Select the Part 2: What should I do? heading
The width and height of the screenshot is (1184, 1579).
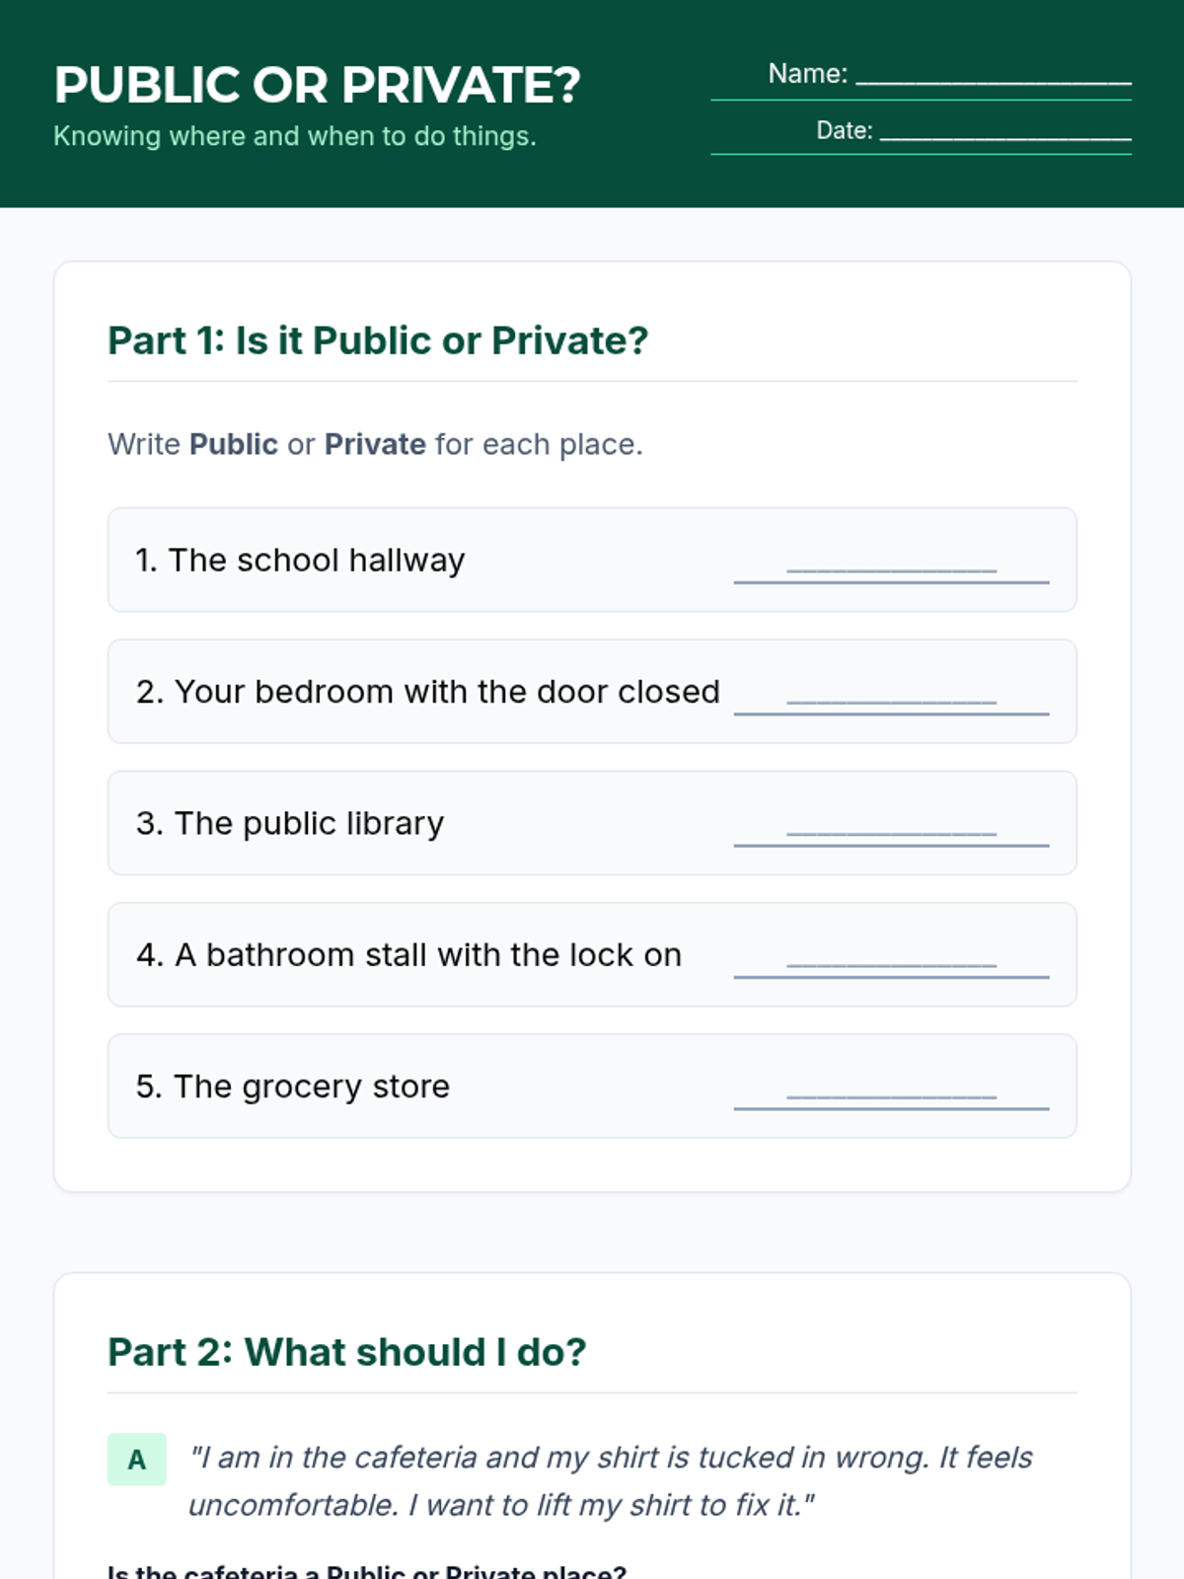(346, 1352)
